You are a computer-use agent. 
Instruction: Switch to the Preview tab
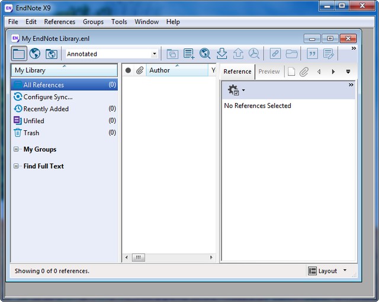[269, 72]
